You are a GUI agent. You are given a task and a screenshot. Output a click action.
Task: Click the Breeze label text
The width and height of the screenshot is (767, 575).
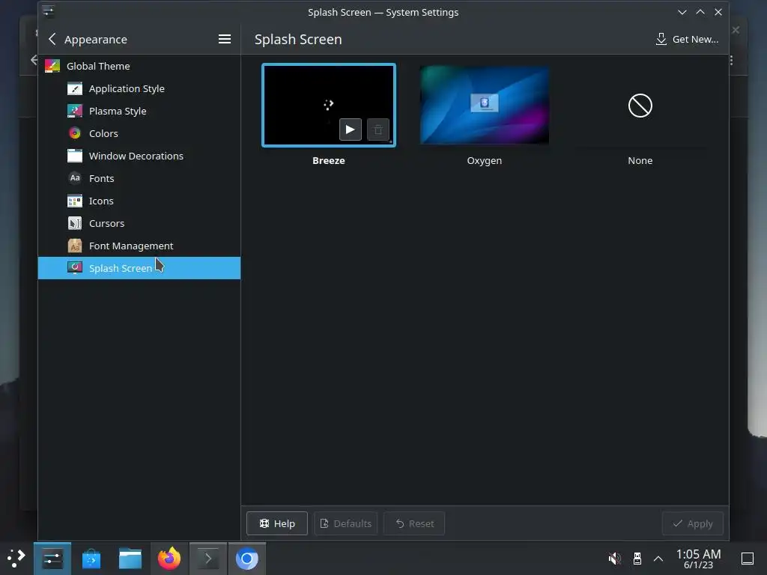(x=329, y=160)
